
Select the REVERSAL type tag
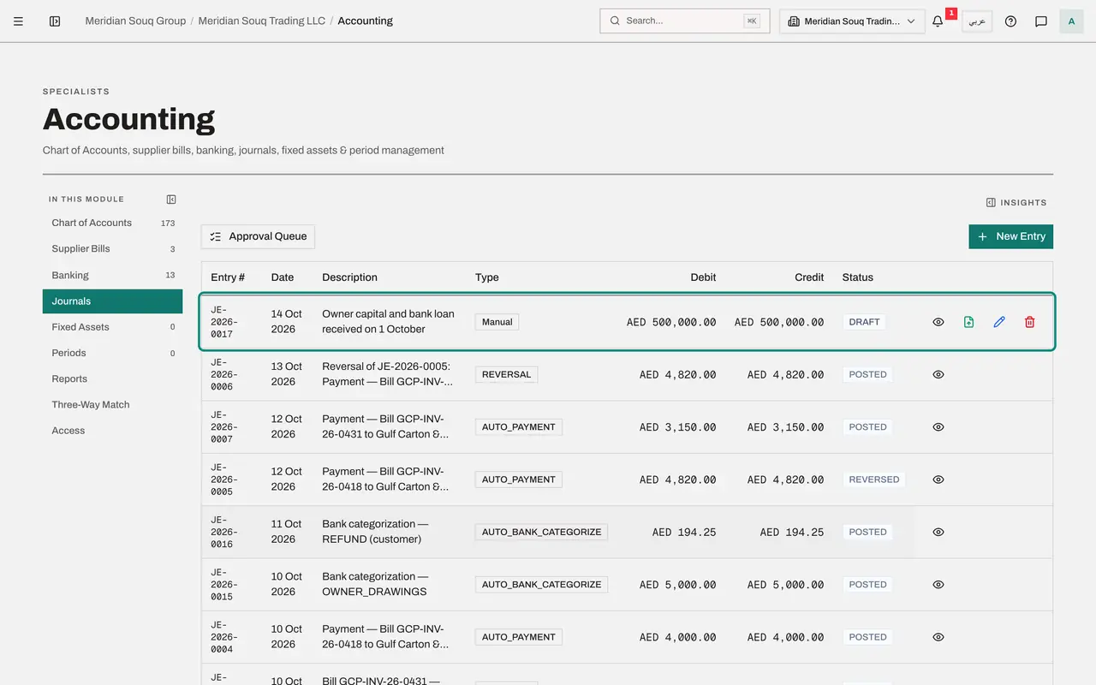506,374
